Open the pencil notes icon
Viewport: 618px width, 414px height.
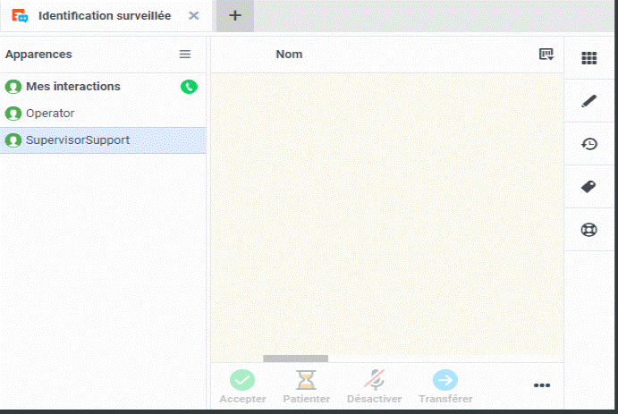[588, 101]
